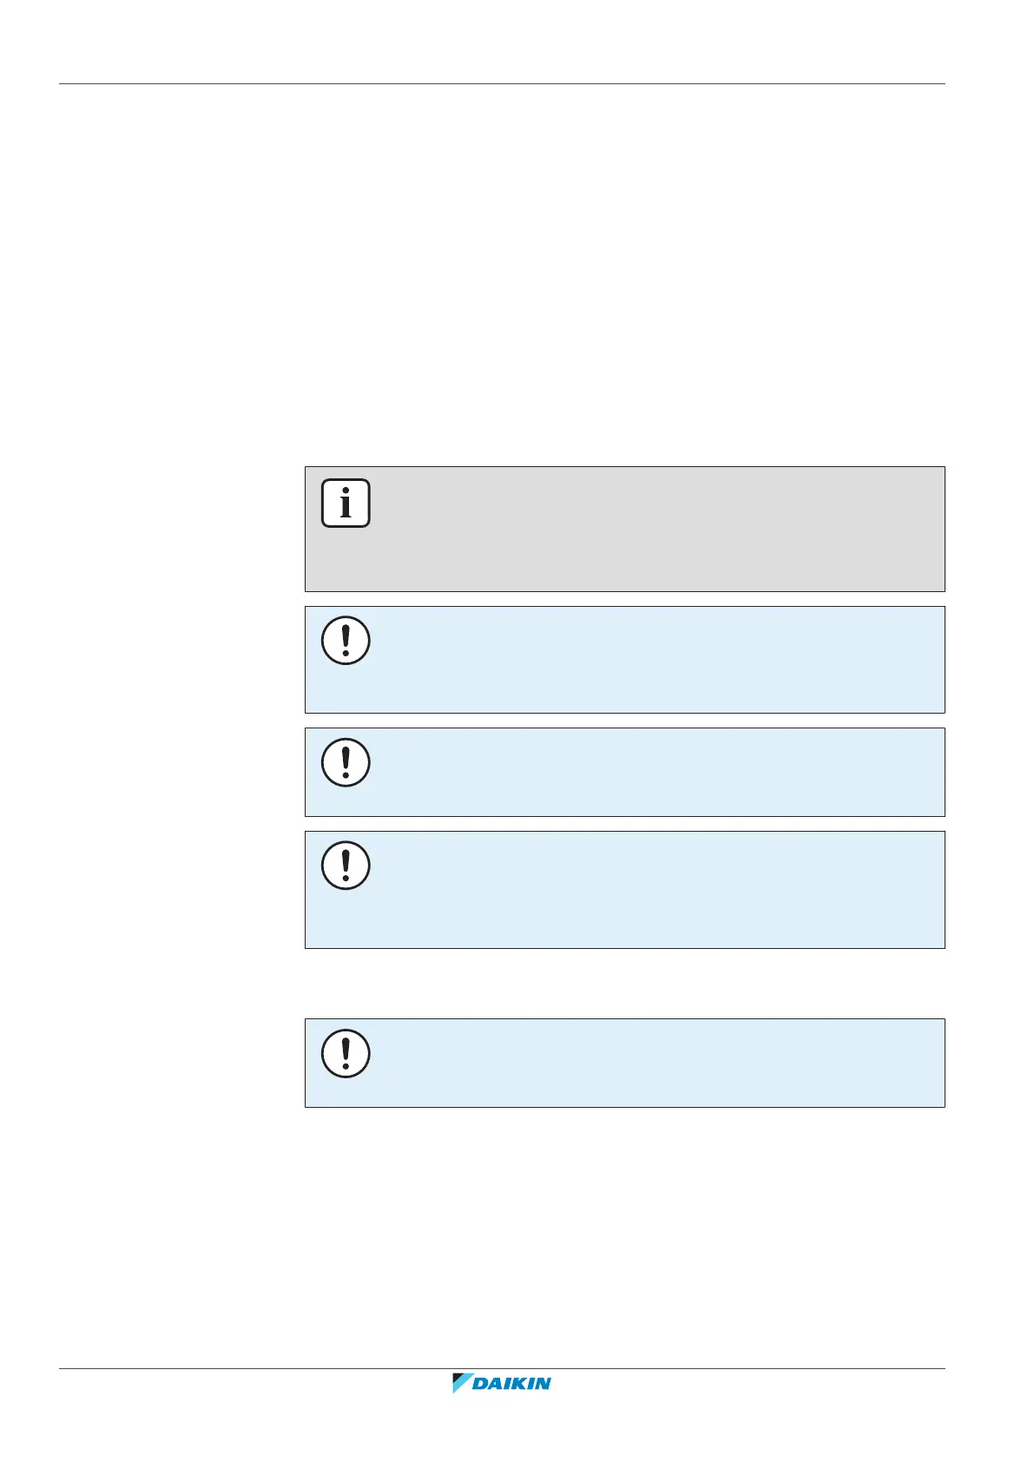Click the gap between third and fourth notice boxes
Image resolution: width=1034 pixels, height=1462 pixels.
[x=625, y=984]
